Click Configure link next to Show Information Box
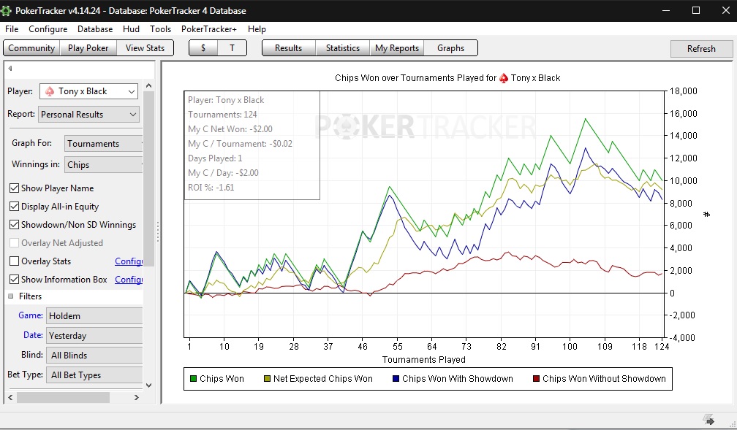This screenshot has width=737, height=430. (x=129, y=280)
